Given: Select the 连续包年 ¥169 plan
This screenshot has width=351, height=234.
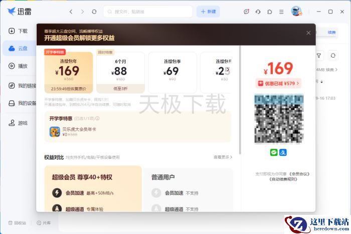Looking at the screenshot, I should [x=69, y=73].
